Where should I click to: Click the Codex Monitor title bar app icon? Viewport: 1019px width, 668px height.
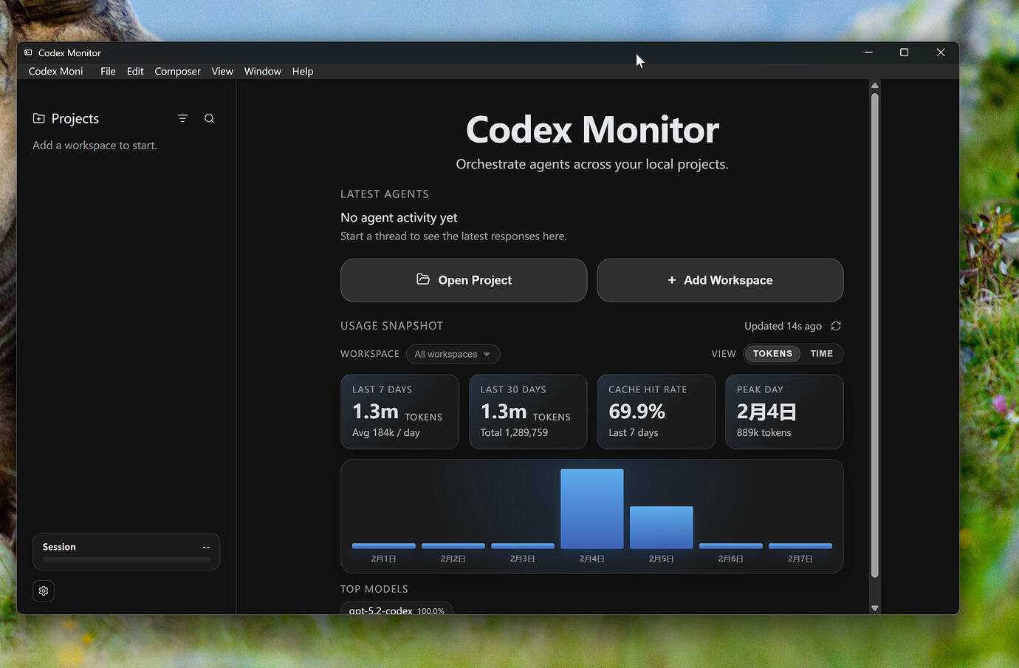tap(28, 52)
